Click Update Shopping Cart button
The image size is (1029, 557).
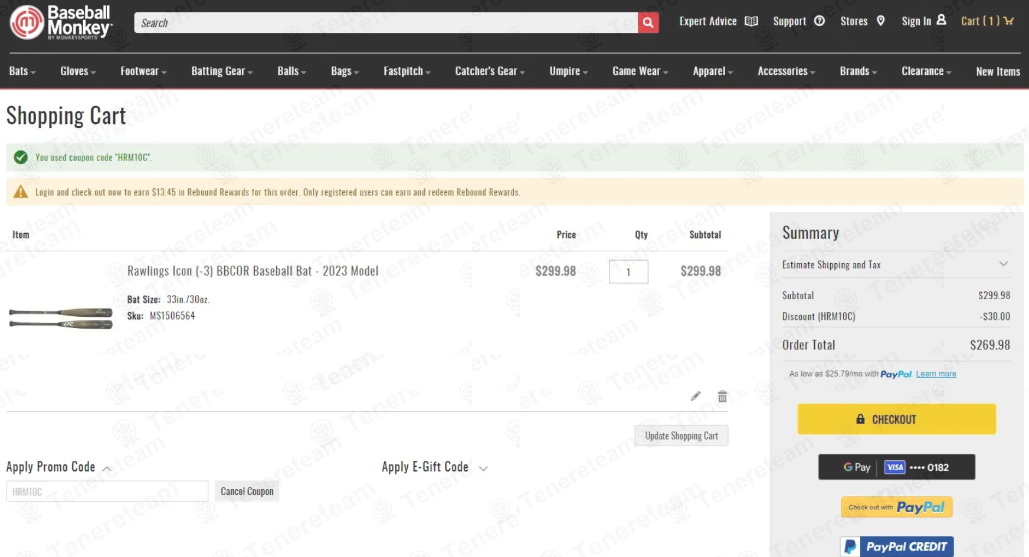pos(681,436)
